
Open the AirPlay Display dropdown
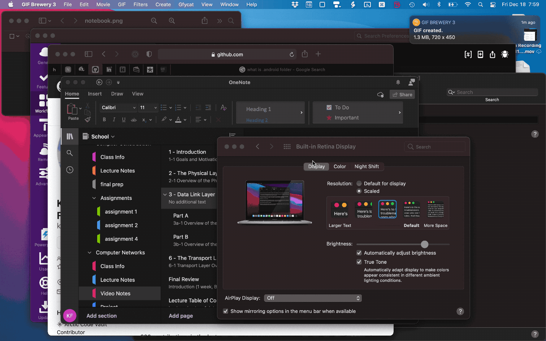(x=313, y=298)
